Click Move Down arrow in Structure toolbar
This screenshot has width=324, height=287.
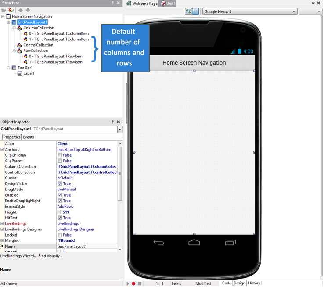tap(28, 10)
